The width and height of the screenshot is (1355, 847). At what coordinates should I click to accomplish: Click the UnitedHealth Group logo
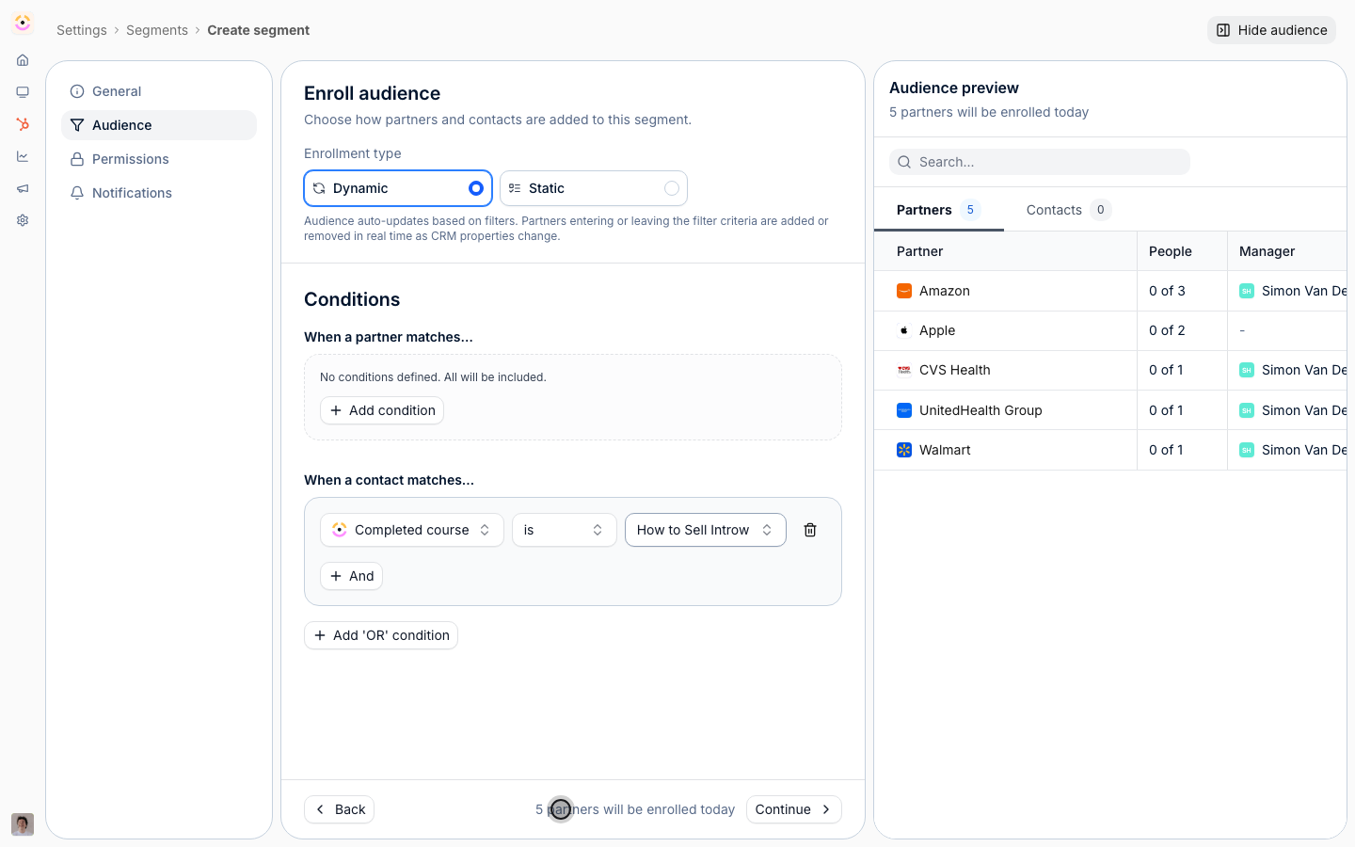pyautogui.click(x=904, y=410)
